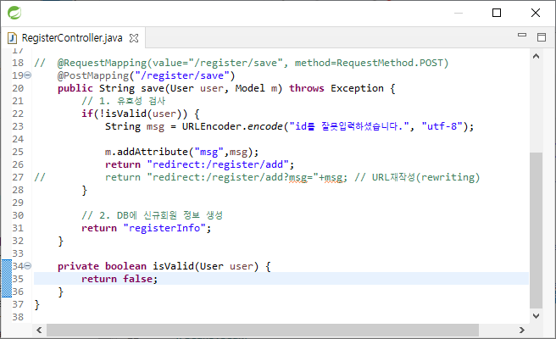This screenshot has width=556, height=339.
Task: Minimize the editor view panel
Action: tap(522, 35)
